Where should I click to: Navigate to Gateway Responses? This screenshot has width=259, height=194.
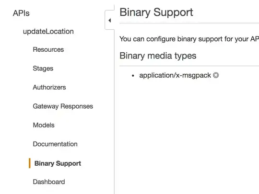pos(63,106)
